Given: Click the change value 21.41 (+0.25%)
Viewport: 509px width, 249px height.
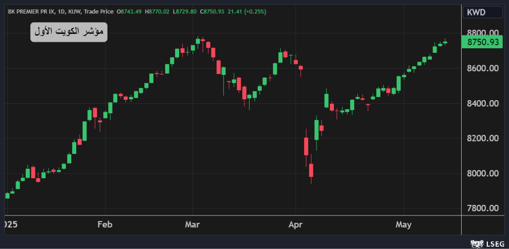Looking at the screenshot, I should (246, 11).
